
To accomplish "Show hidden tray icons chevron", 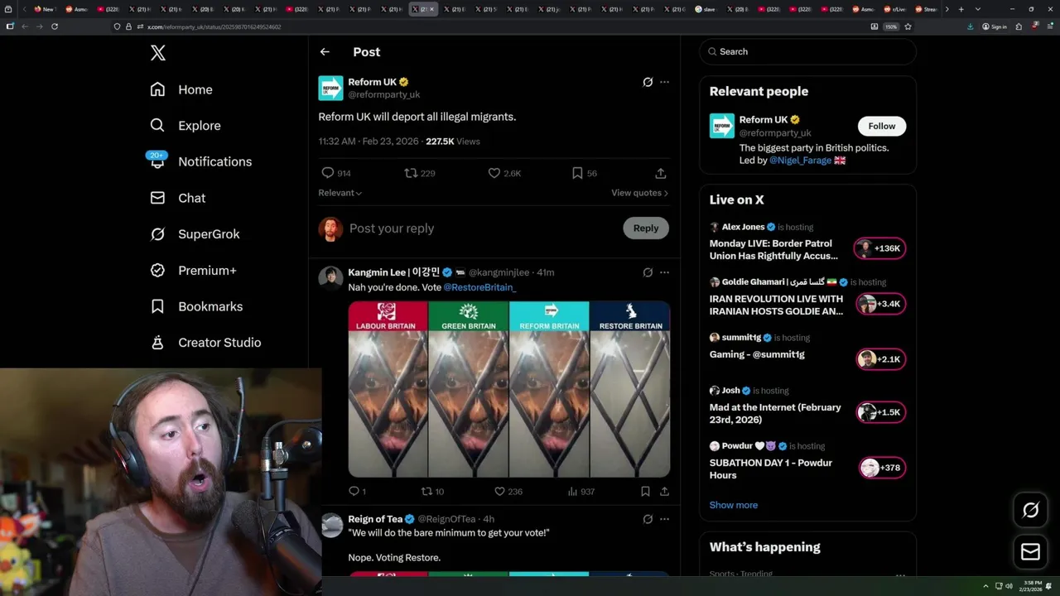I will 985,586.
